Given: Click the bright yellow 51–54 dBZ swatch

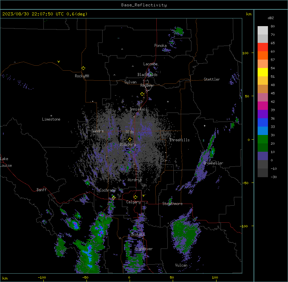Looking at the screenshot, I should [x=263, y=72].
